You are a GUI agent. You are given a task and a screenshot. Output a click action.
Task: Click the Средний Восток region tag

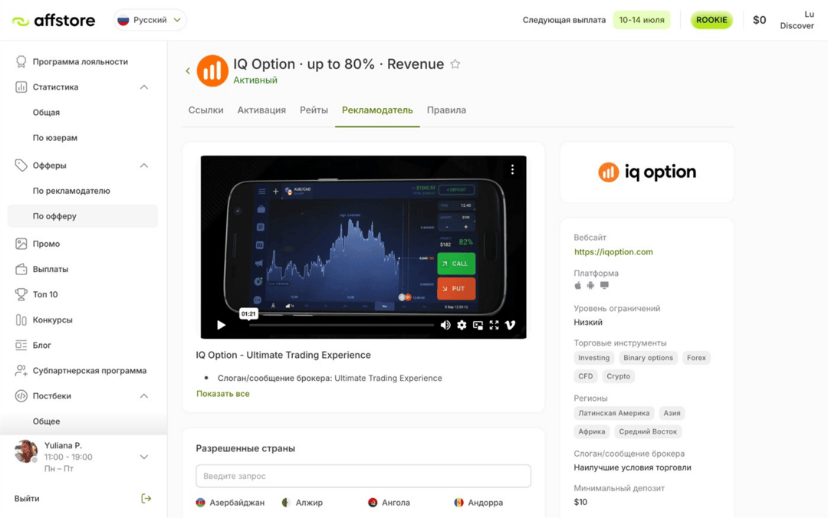pos(648,431)
